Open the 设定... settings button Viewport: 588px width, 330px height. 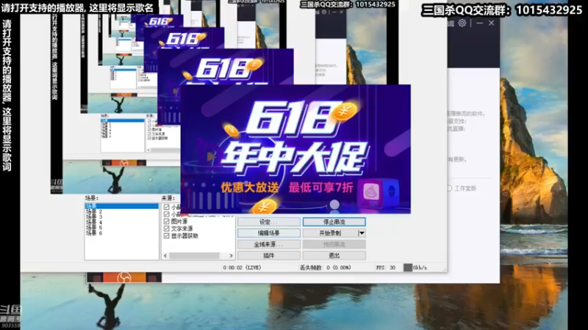click(269, 222)
